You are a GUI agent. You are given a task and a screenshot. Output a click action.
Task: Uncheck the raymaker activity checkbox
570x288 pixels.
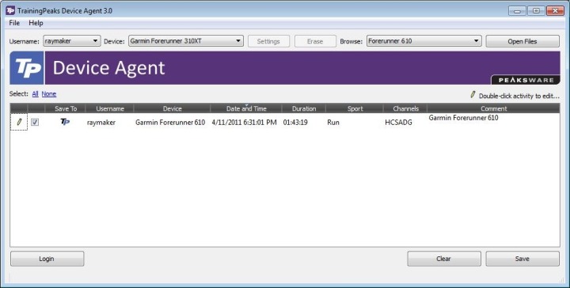coord(35,123)
